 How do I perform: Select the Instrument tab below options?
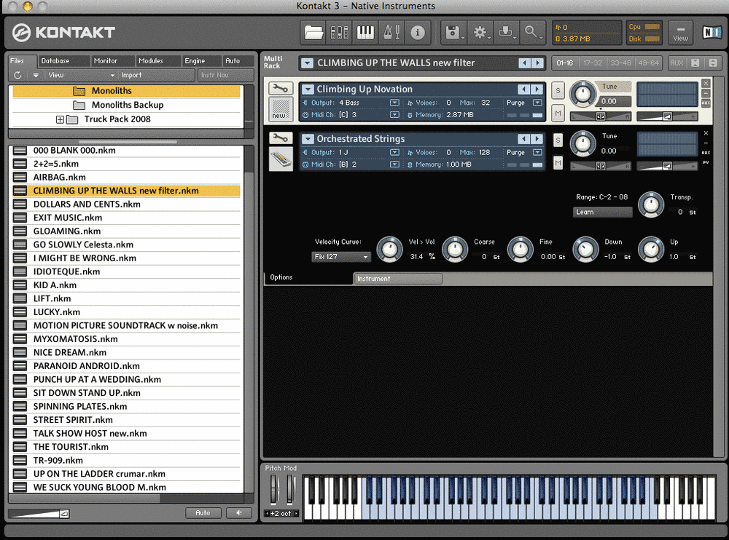coord(397,279)
